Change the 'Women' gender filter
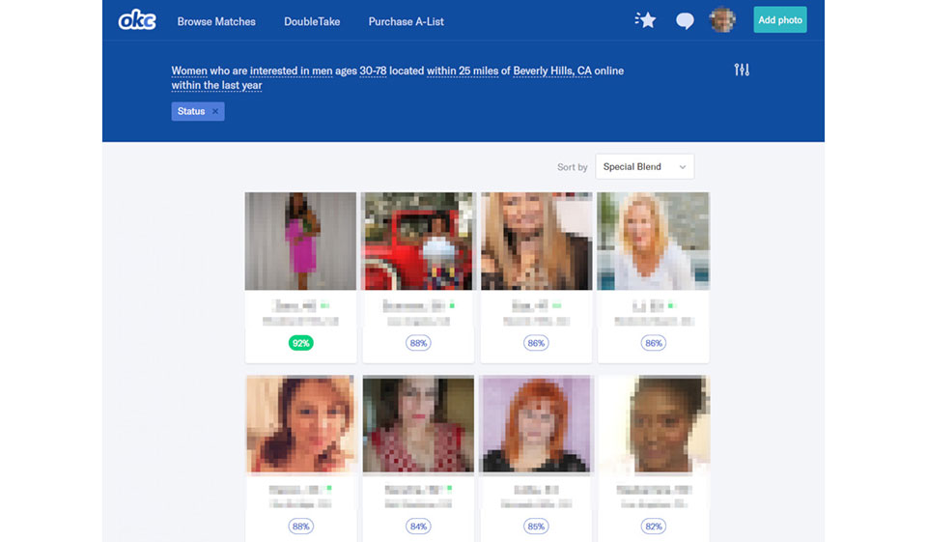This screenshot has width=927, height=542. click(189, 71)
